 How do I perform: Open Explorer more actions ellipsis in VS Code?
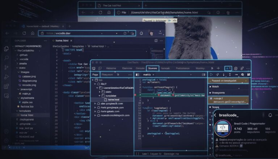[45, 41]
